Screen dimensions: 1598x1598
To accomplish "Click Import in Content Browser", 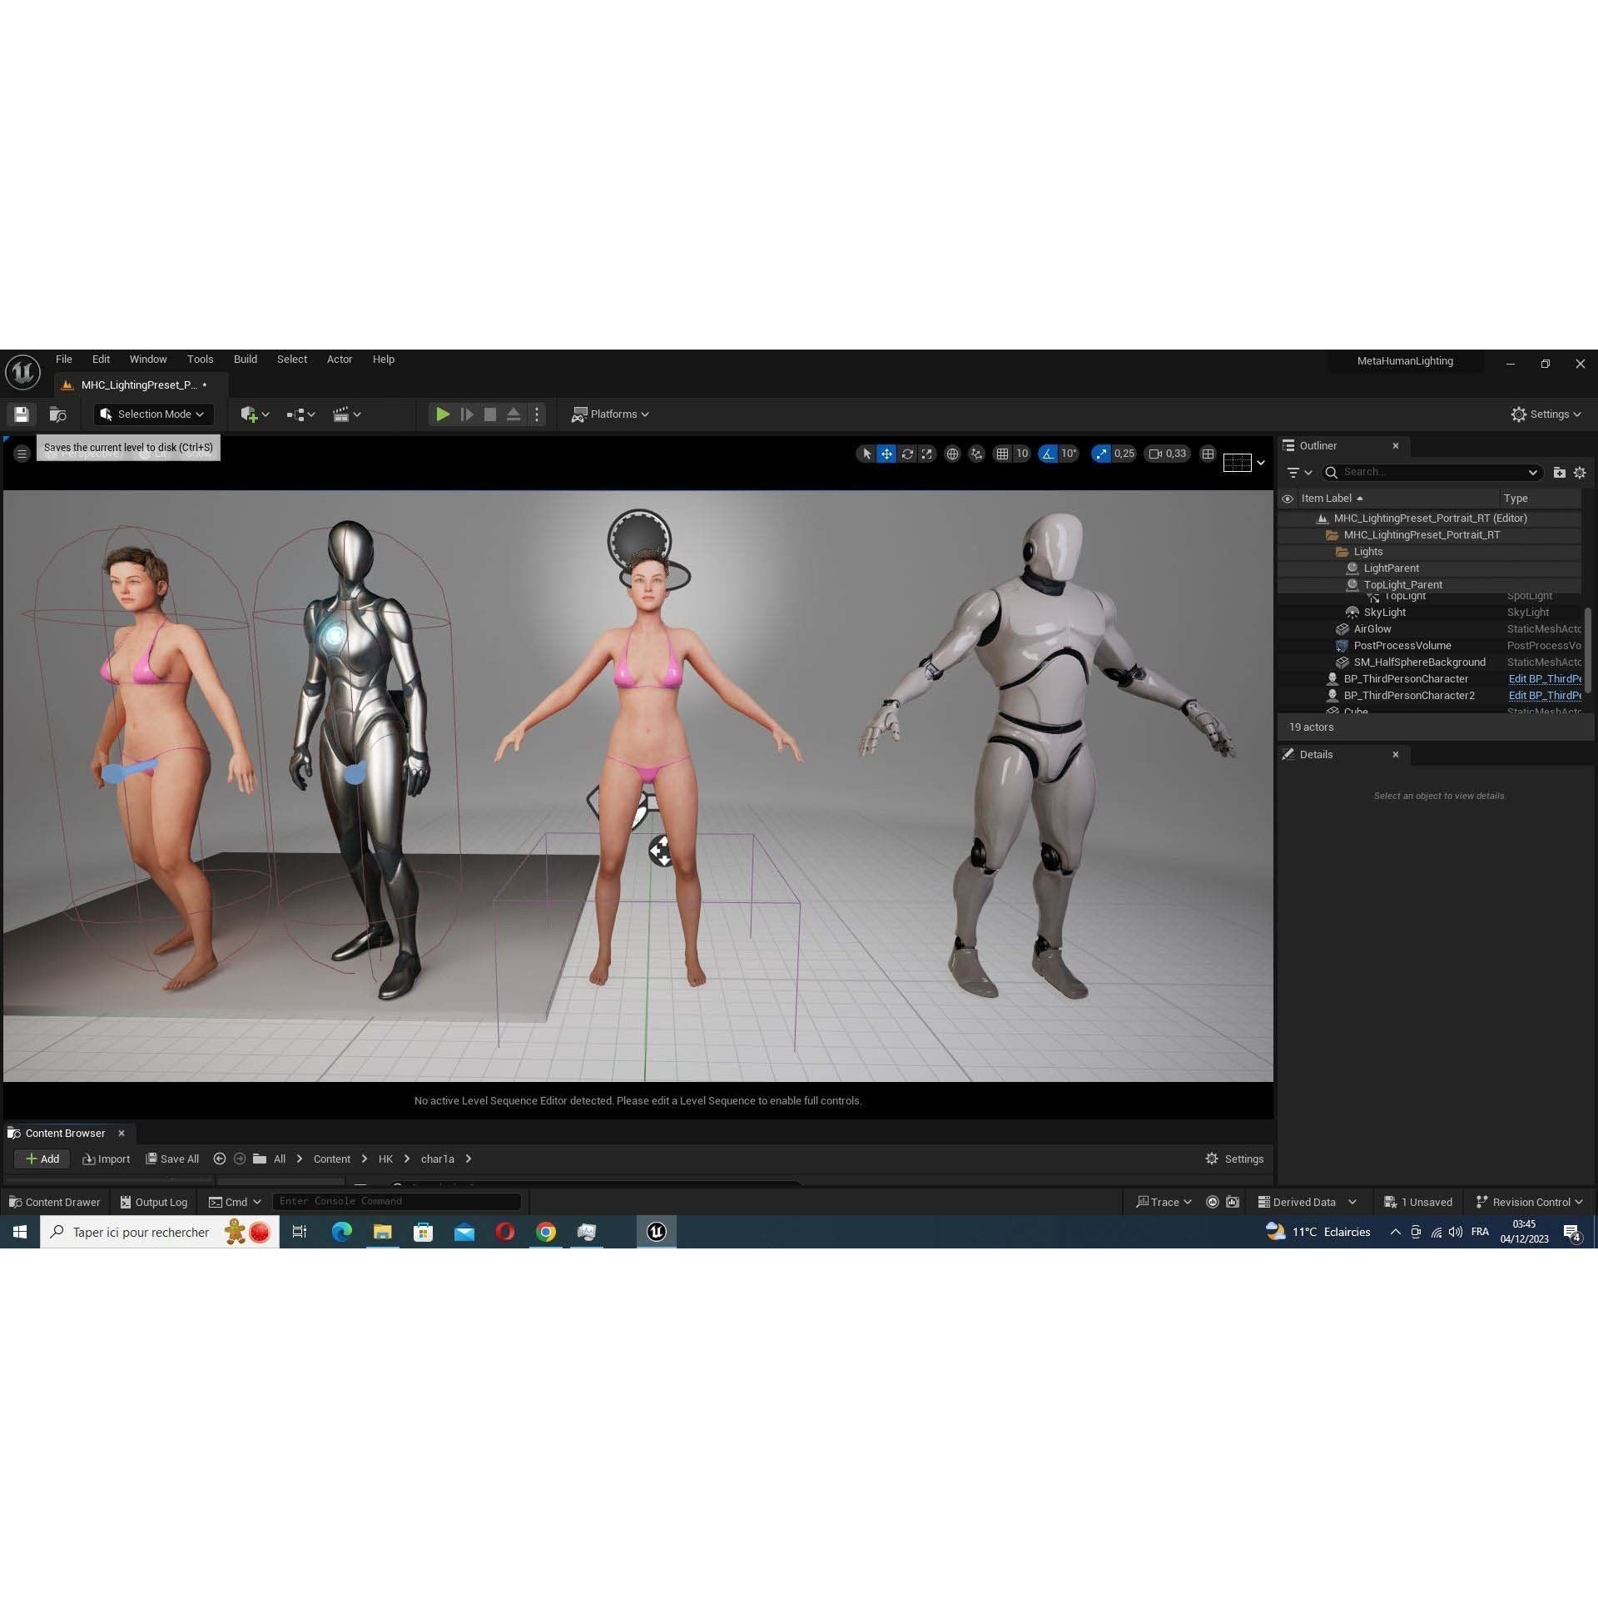I will click(x=106, y=1159).
